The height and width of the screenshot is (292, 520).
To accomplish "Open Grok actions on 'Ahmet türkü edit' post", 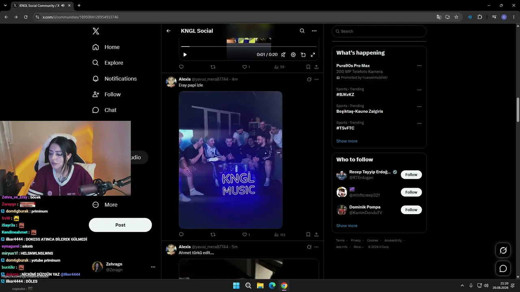I will [x=309, y=247].
